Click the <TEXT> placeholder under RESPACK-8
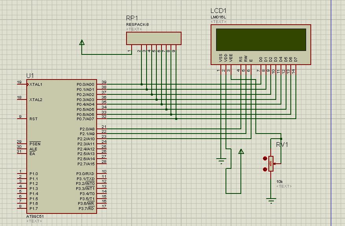The image size is (345, 226). pyautogui.click(x=134, y=29)
